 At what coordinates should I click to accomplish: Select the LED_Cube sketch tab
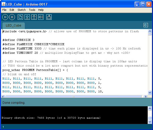pyautogui.click(x=14, y=25)
